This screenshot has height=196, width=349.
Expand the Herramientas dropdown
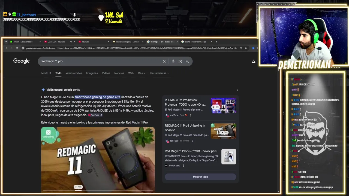(x=160, y=73)
